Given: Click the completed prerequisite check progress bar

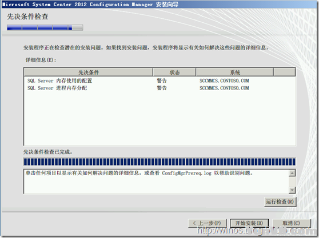Looking at the screenshot, I should [159, 162].
